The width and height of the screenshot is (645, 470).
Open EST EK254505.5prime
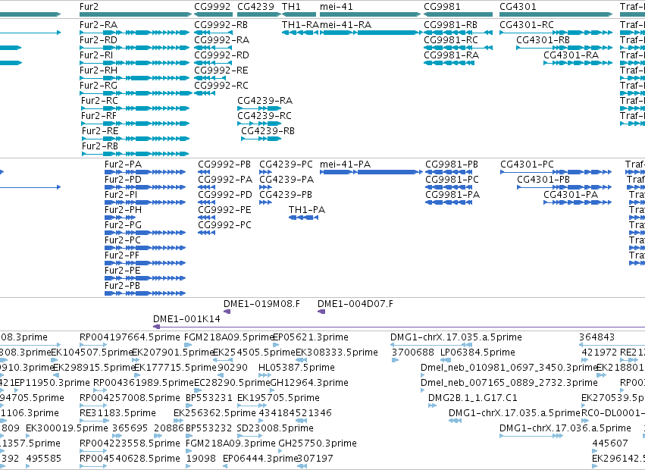(255, 352)
